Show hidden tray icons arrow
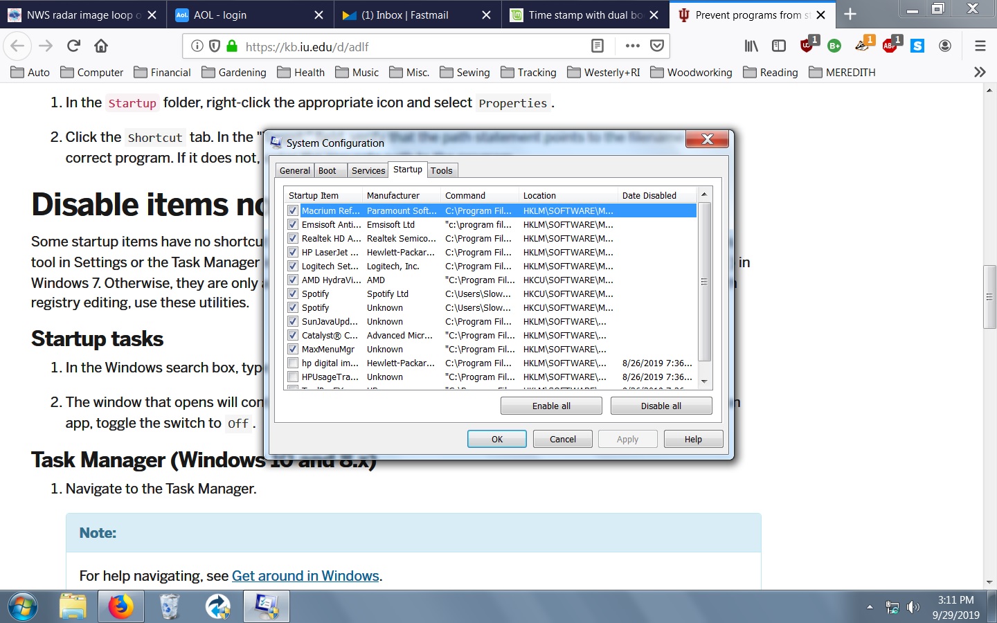 point(870,607)
